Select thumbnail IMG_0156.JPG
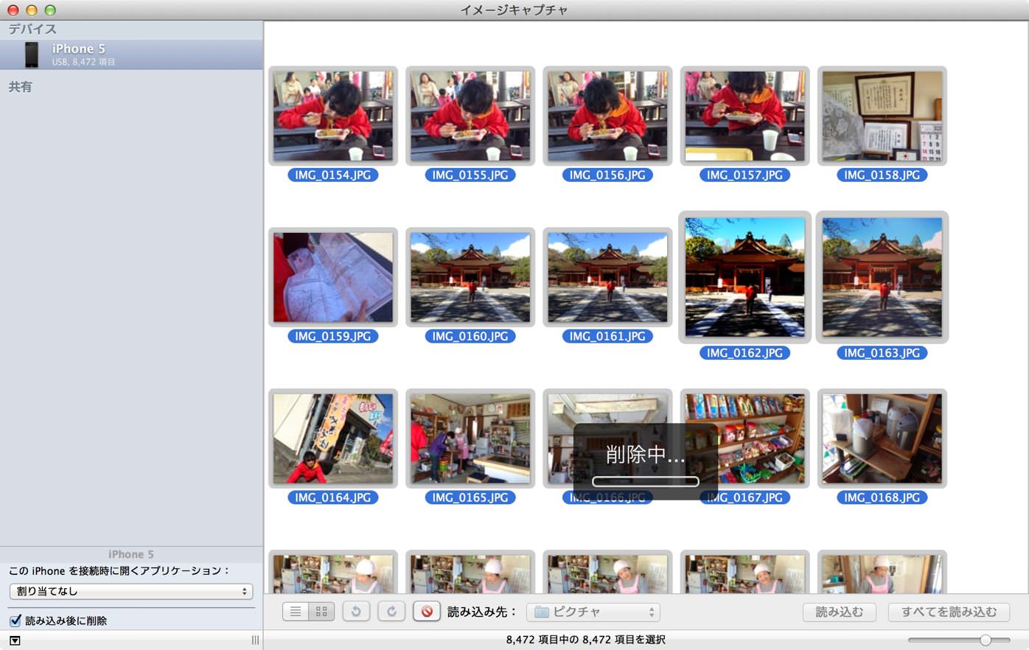 pyautogui.click(x=607, y=116)
